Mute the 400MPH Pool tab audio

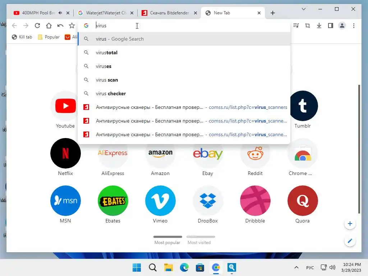[60, 13]
